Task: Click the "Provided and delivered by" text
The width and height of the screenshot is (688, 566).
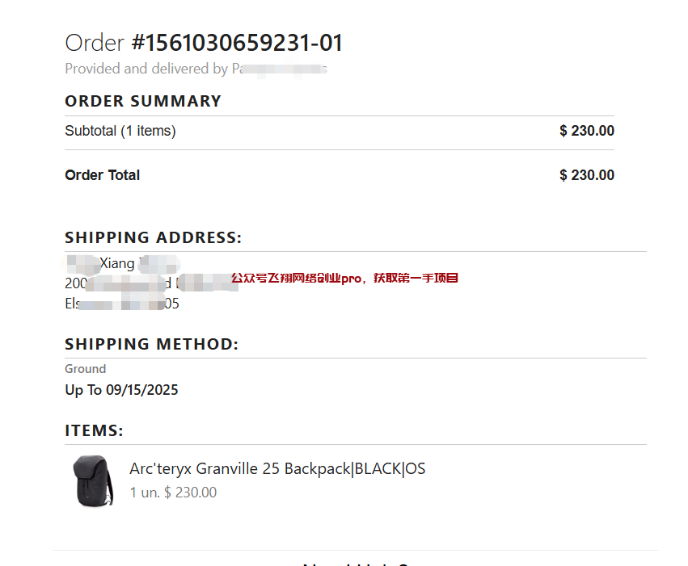Action: click(x=146, y=69)
